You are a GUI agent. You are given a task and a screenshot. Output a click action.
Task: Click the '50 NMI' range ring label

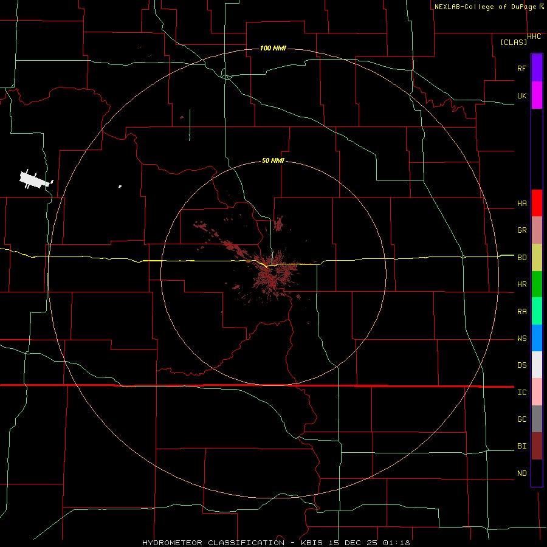[x=273, y=160]
